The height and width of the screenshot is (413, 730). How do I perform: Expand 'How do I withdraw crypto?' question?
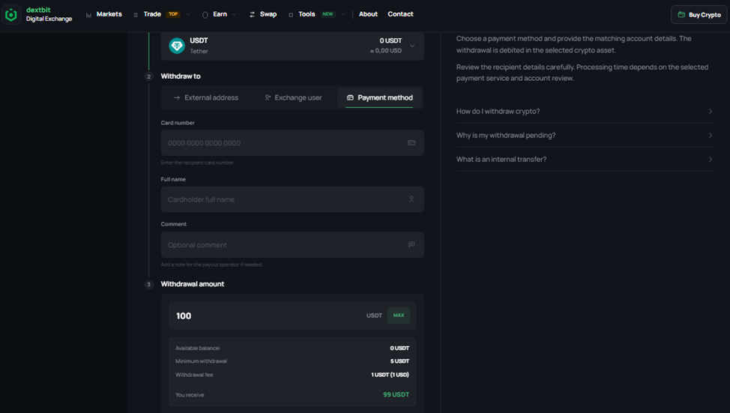point(585,111)
